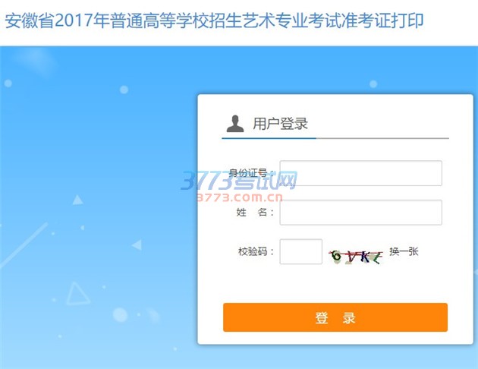Click the 姓名 field label
This screenshot has height=369, width=478.
click(255, 213)
